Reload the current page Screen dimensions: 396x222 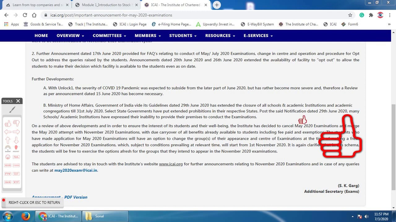tap(25, 15)
